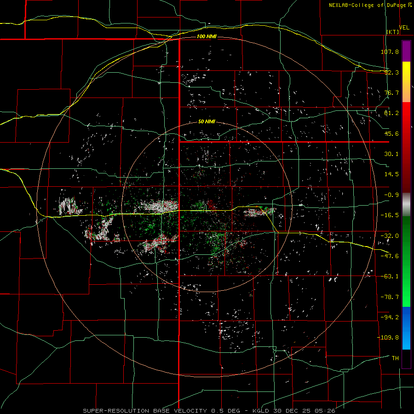Click the -32.0 velocity scale value

click(390, 236)
